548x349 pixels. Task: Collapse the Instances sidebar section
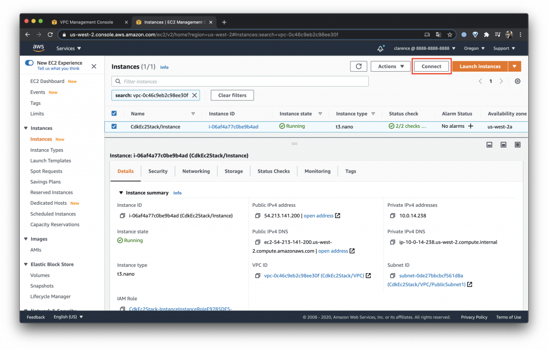(x=26, y=128)
